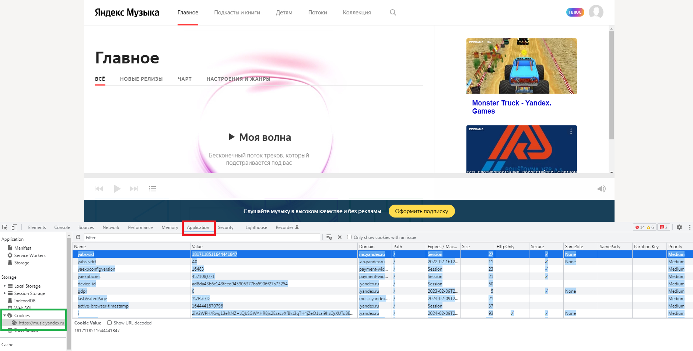693x351 pixels.
Task: Expand the Local Storage tree node
Action: pos(4,286)
